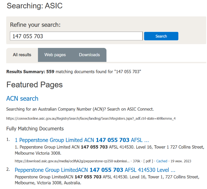
Task: Click the Results Summary 559 documents text
Action: [x=73, y=72]
